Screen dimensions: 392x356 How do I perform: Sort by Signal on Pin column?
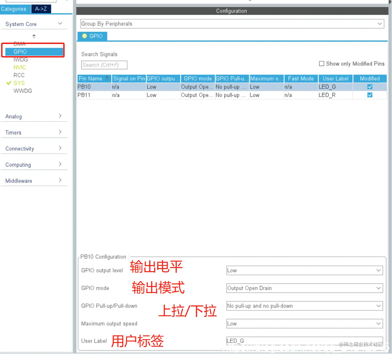(x=129, y=79)
